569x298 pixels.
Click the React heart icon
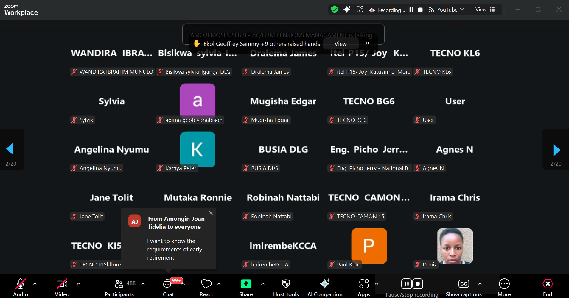coord(206,284)
